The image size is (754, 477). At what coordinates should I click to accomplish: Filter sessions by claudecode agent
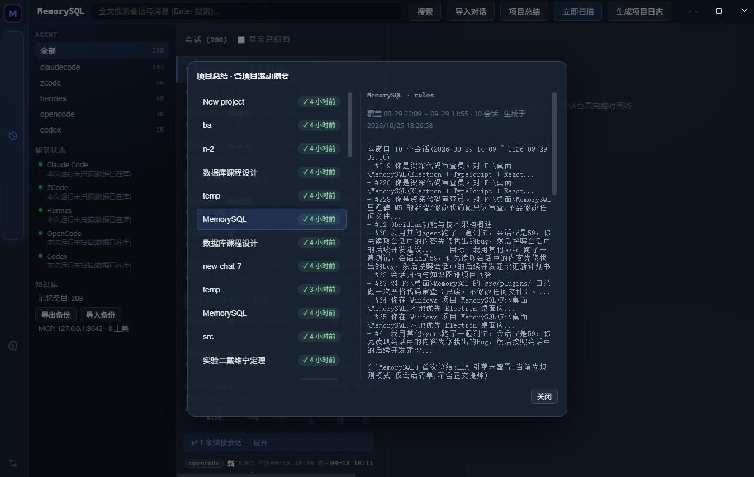(102, 67)
